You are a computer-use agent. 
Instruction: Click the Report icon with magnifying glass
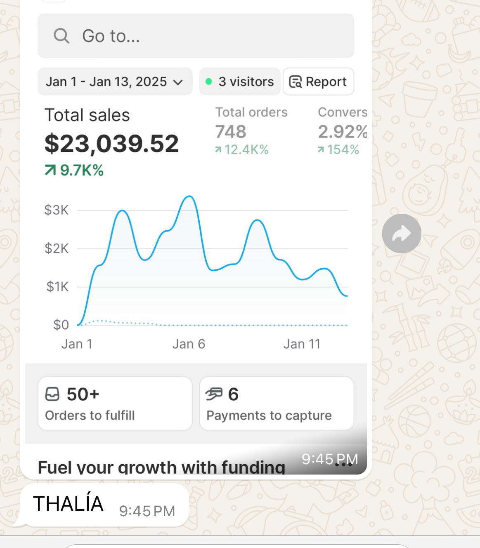(x=295, y=82)
